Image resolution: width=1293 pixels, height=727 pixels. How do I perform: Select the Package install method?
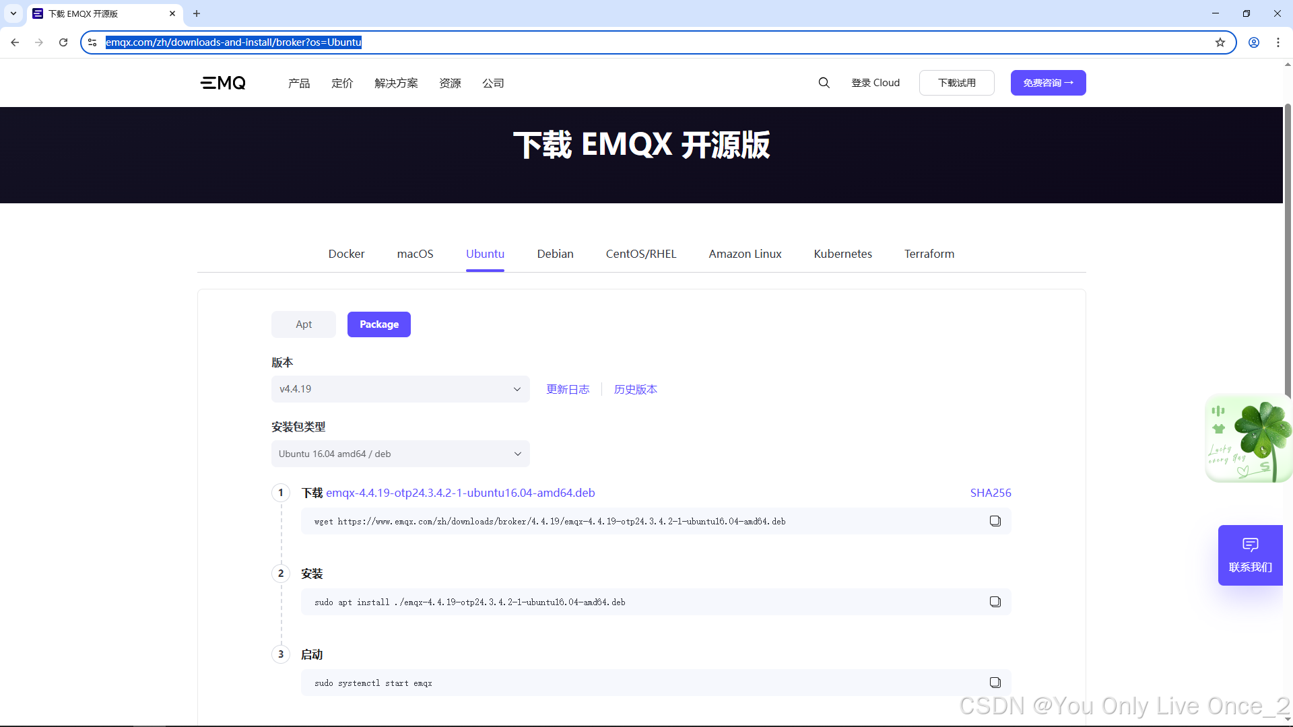click(378, 324)
